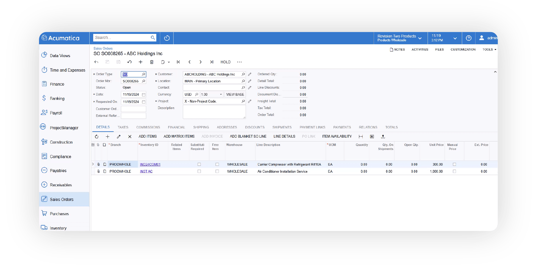The width and height of the screenshot is (536, 266).
Task: Refresh the details grid
Action: tap(96, 137)
